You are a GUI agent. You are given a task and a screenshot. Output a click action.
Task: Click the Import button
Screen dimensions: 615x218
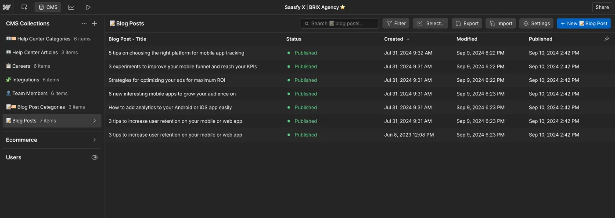point(500,23)
